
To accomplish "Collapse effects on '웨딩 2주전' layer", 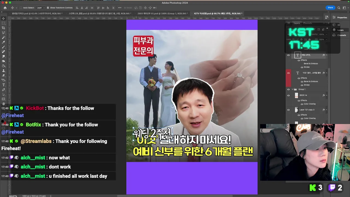I will [326, 55].
